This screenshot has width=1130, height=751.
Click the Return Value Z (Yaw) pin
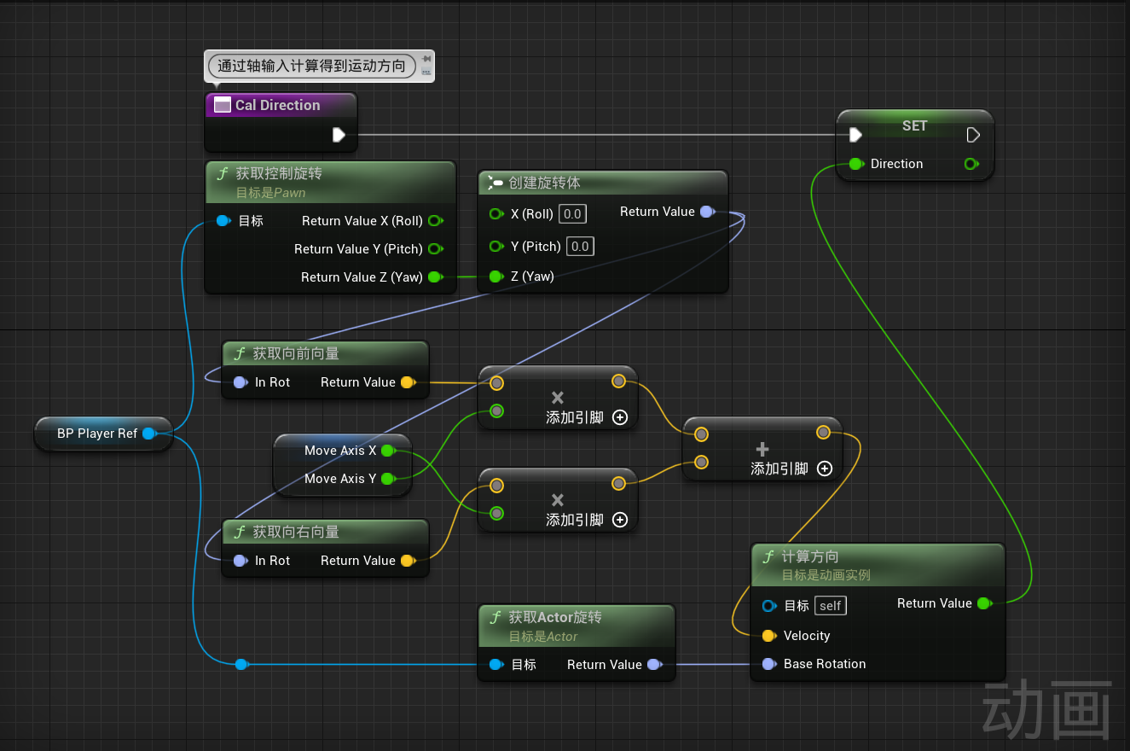click(x=434, y=277)
